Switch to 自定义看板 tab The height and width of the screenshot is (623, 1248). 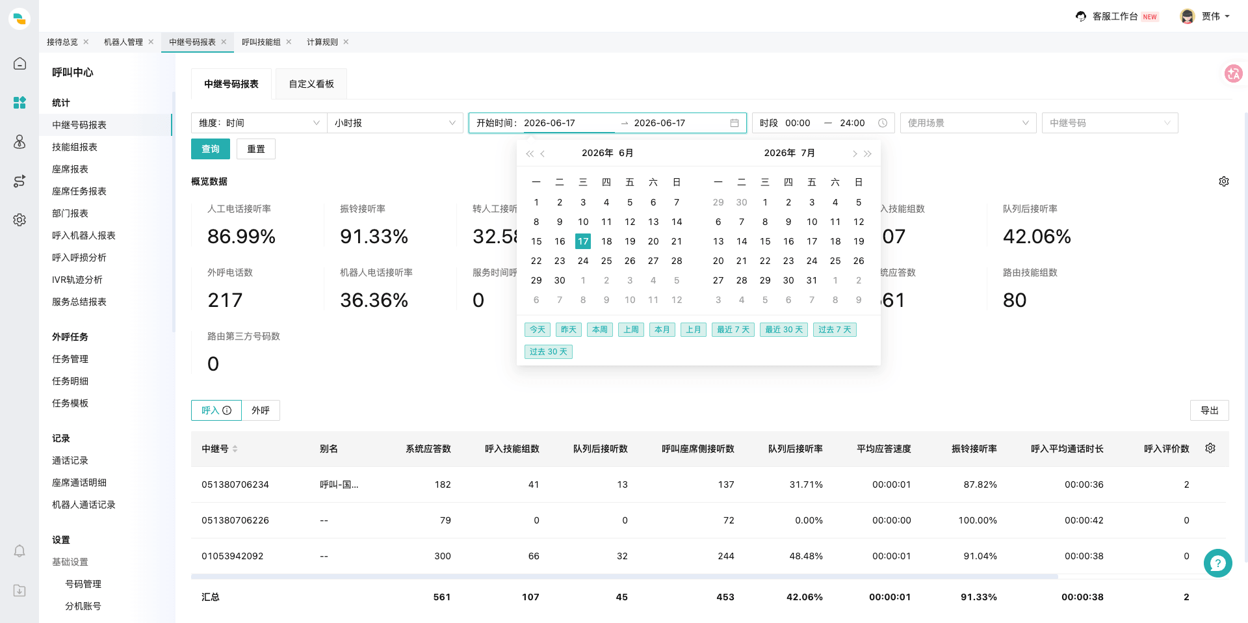coord(311,84)
